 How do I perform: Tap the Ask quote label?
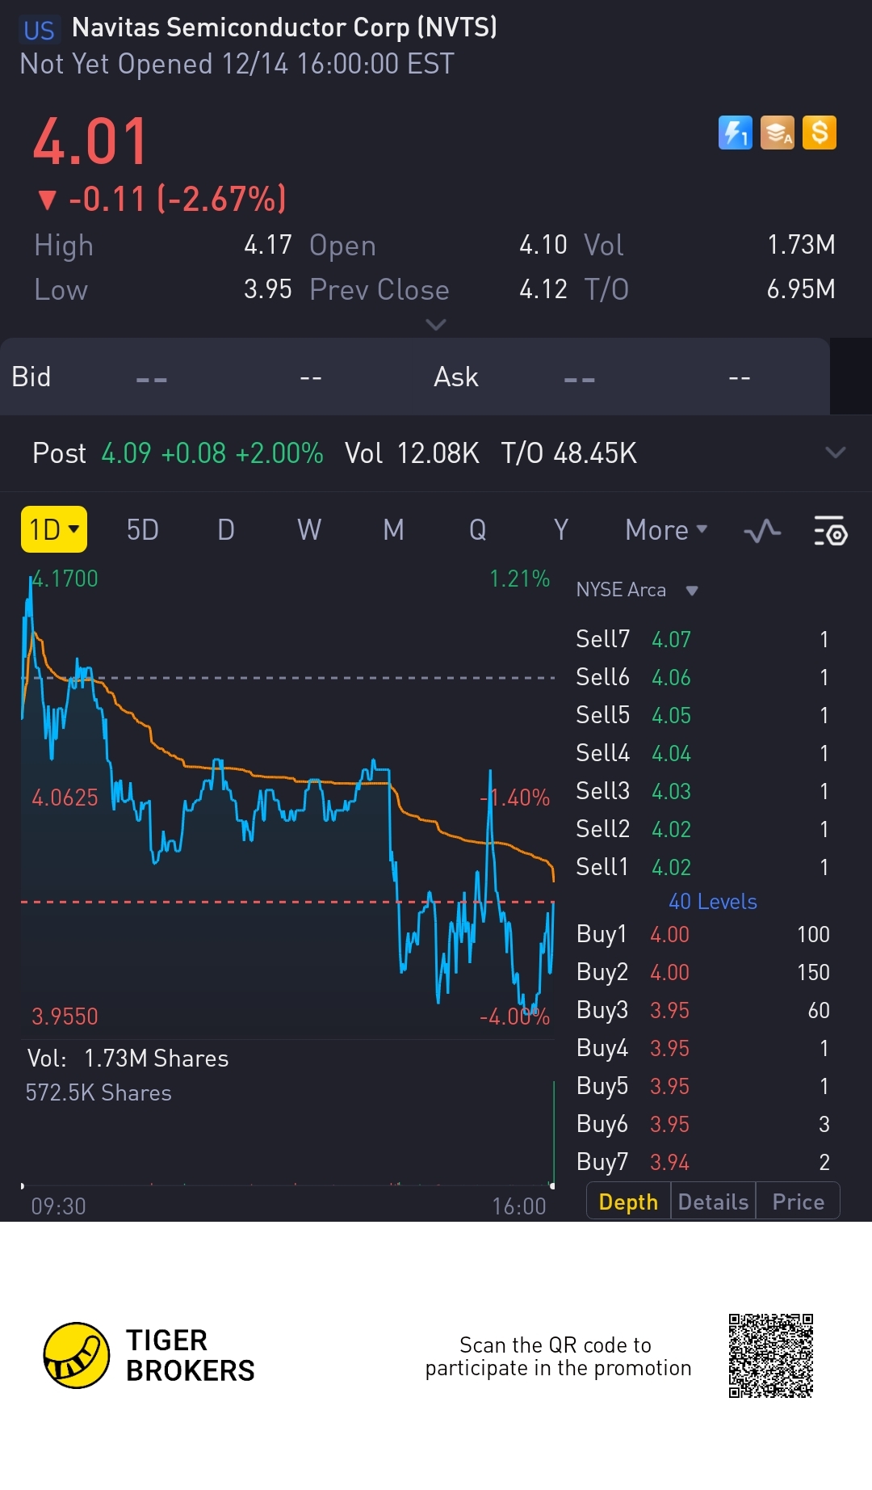456,377
